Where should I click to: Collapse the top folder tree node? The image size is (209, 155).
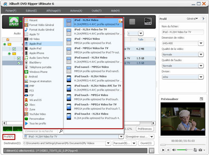coord(5,44)
